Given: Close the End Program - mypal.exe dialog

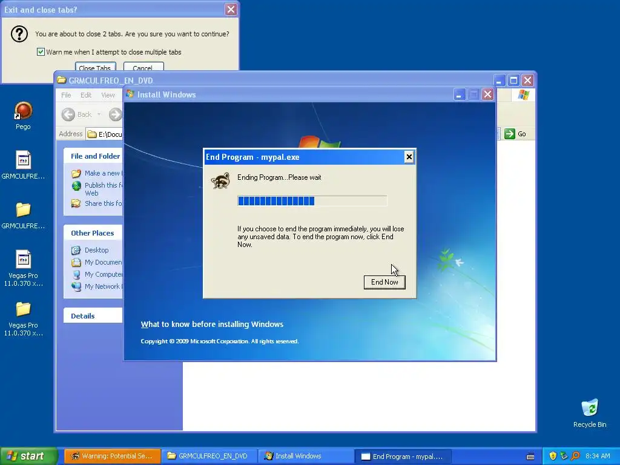Looking at the screenshot, I should 409,157.
